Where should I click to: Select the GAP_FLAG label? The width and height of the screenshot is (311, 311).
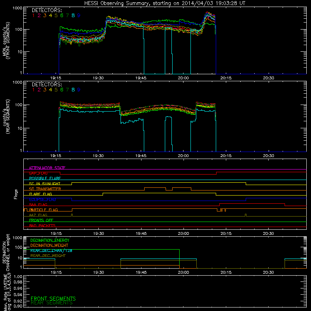[38, 173]
